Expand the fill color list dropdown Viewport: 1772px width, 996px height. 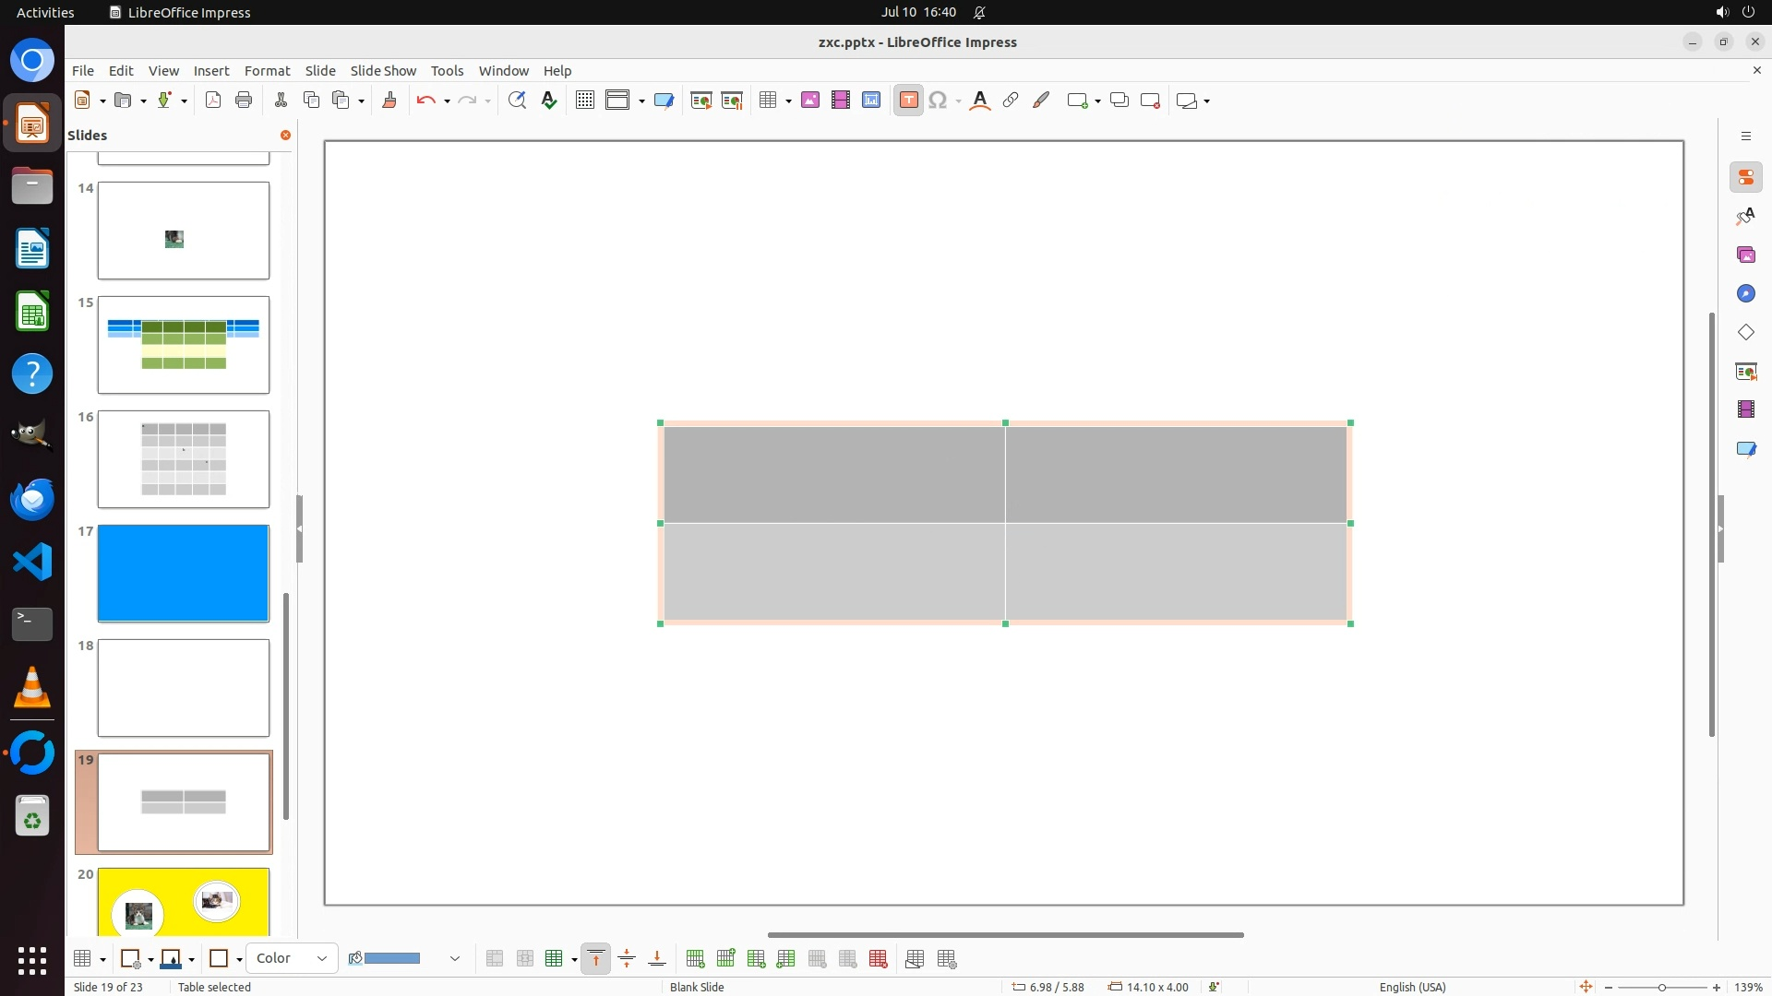(454, 959)
